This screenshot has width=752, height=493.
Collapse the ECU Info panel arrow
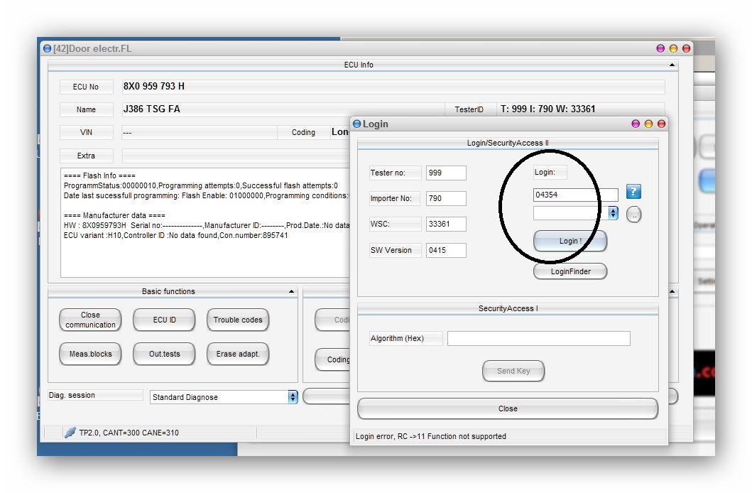[x=672, y=65]
